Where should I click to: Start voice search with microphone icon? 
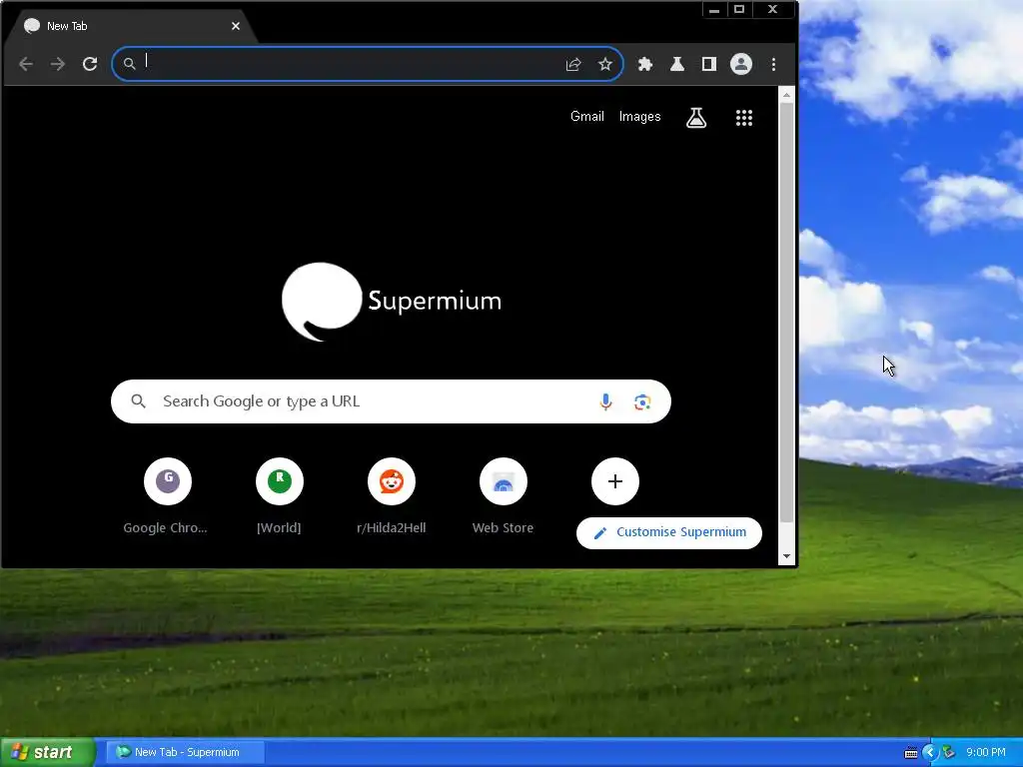[x=605, y=401]
